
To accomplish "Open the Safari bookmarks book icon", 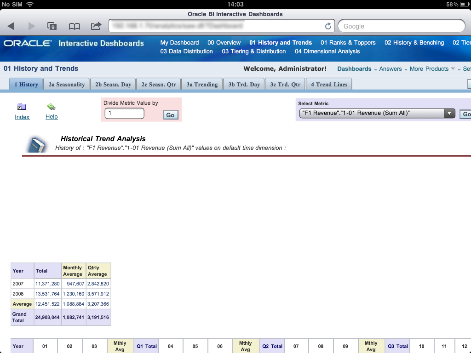I will tap(74, 26).
